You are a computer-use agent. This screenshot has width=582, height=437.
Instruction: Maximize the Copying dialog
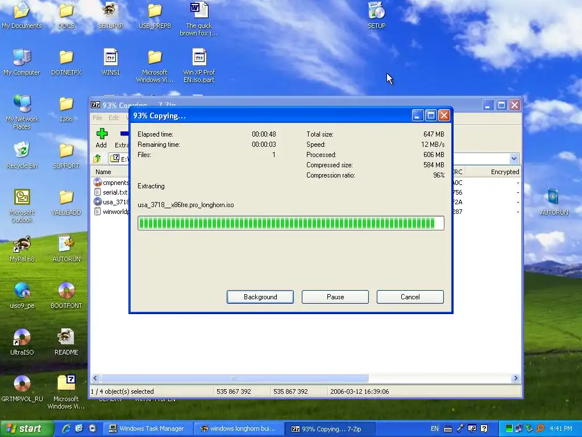pyautogui.click(x=431, y=116)
